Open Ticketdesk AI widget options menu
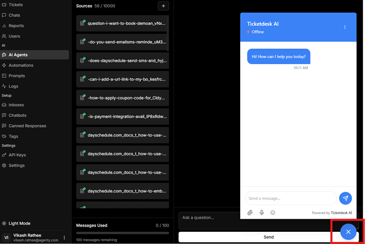Image resolution: width=365 pixels, height=244 pixels. pos(345,27)
